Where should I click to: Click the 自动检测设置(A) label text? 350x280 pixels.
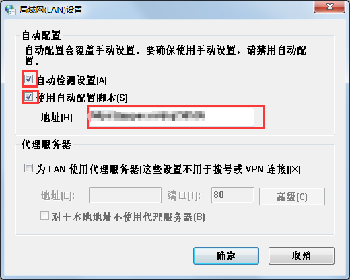click(x=72, y=80)
